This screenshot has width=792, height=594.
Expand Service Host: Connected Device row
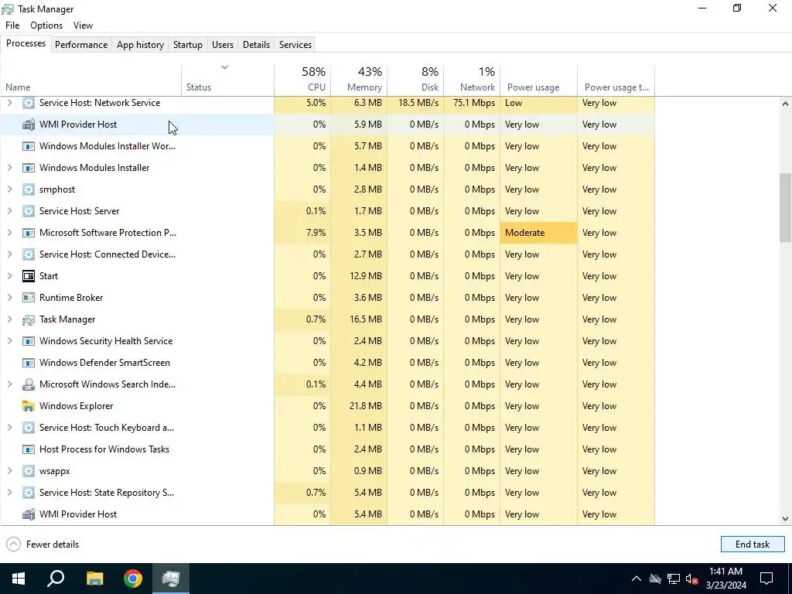tap(9, 254)
